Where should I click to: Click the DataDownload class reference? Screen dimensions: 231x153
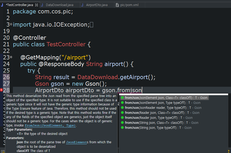pyautogui.click(x=98, y=77)
